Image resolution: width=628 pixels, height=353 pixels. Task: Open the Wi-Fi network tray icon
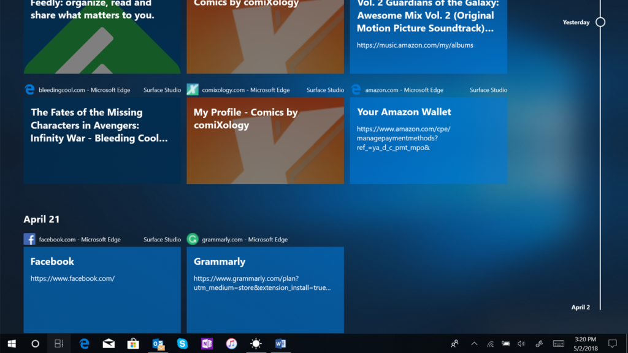point(490,343)
